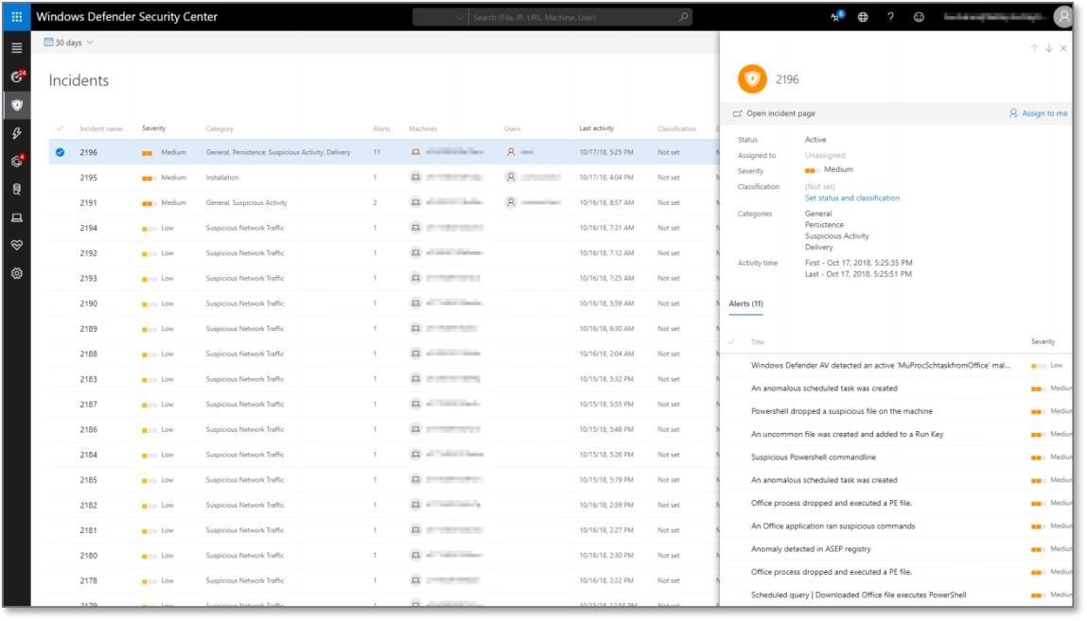
Task: Open the app launcher waffle icon
Action: point(17,17)
